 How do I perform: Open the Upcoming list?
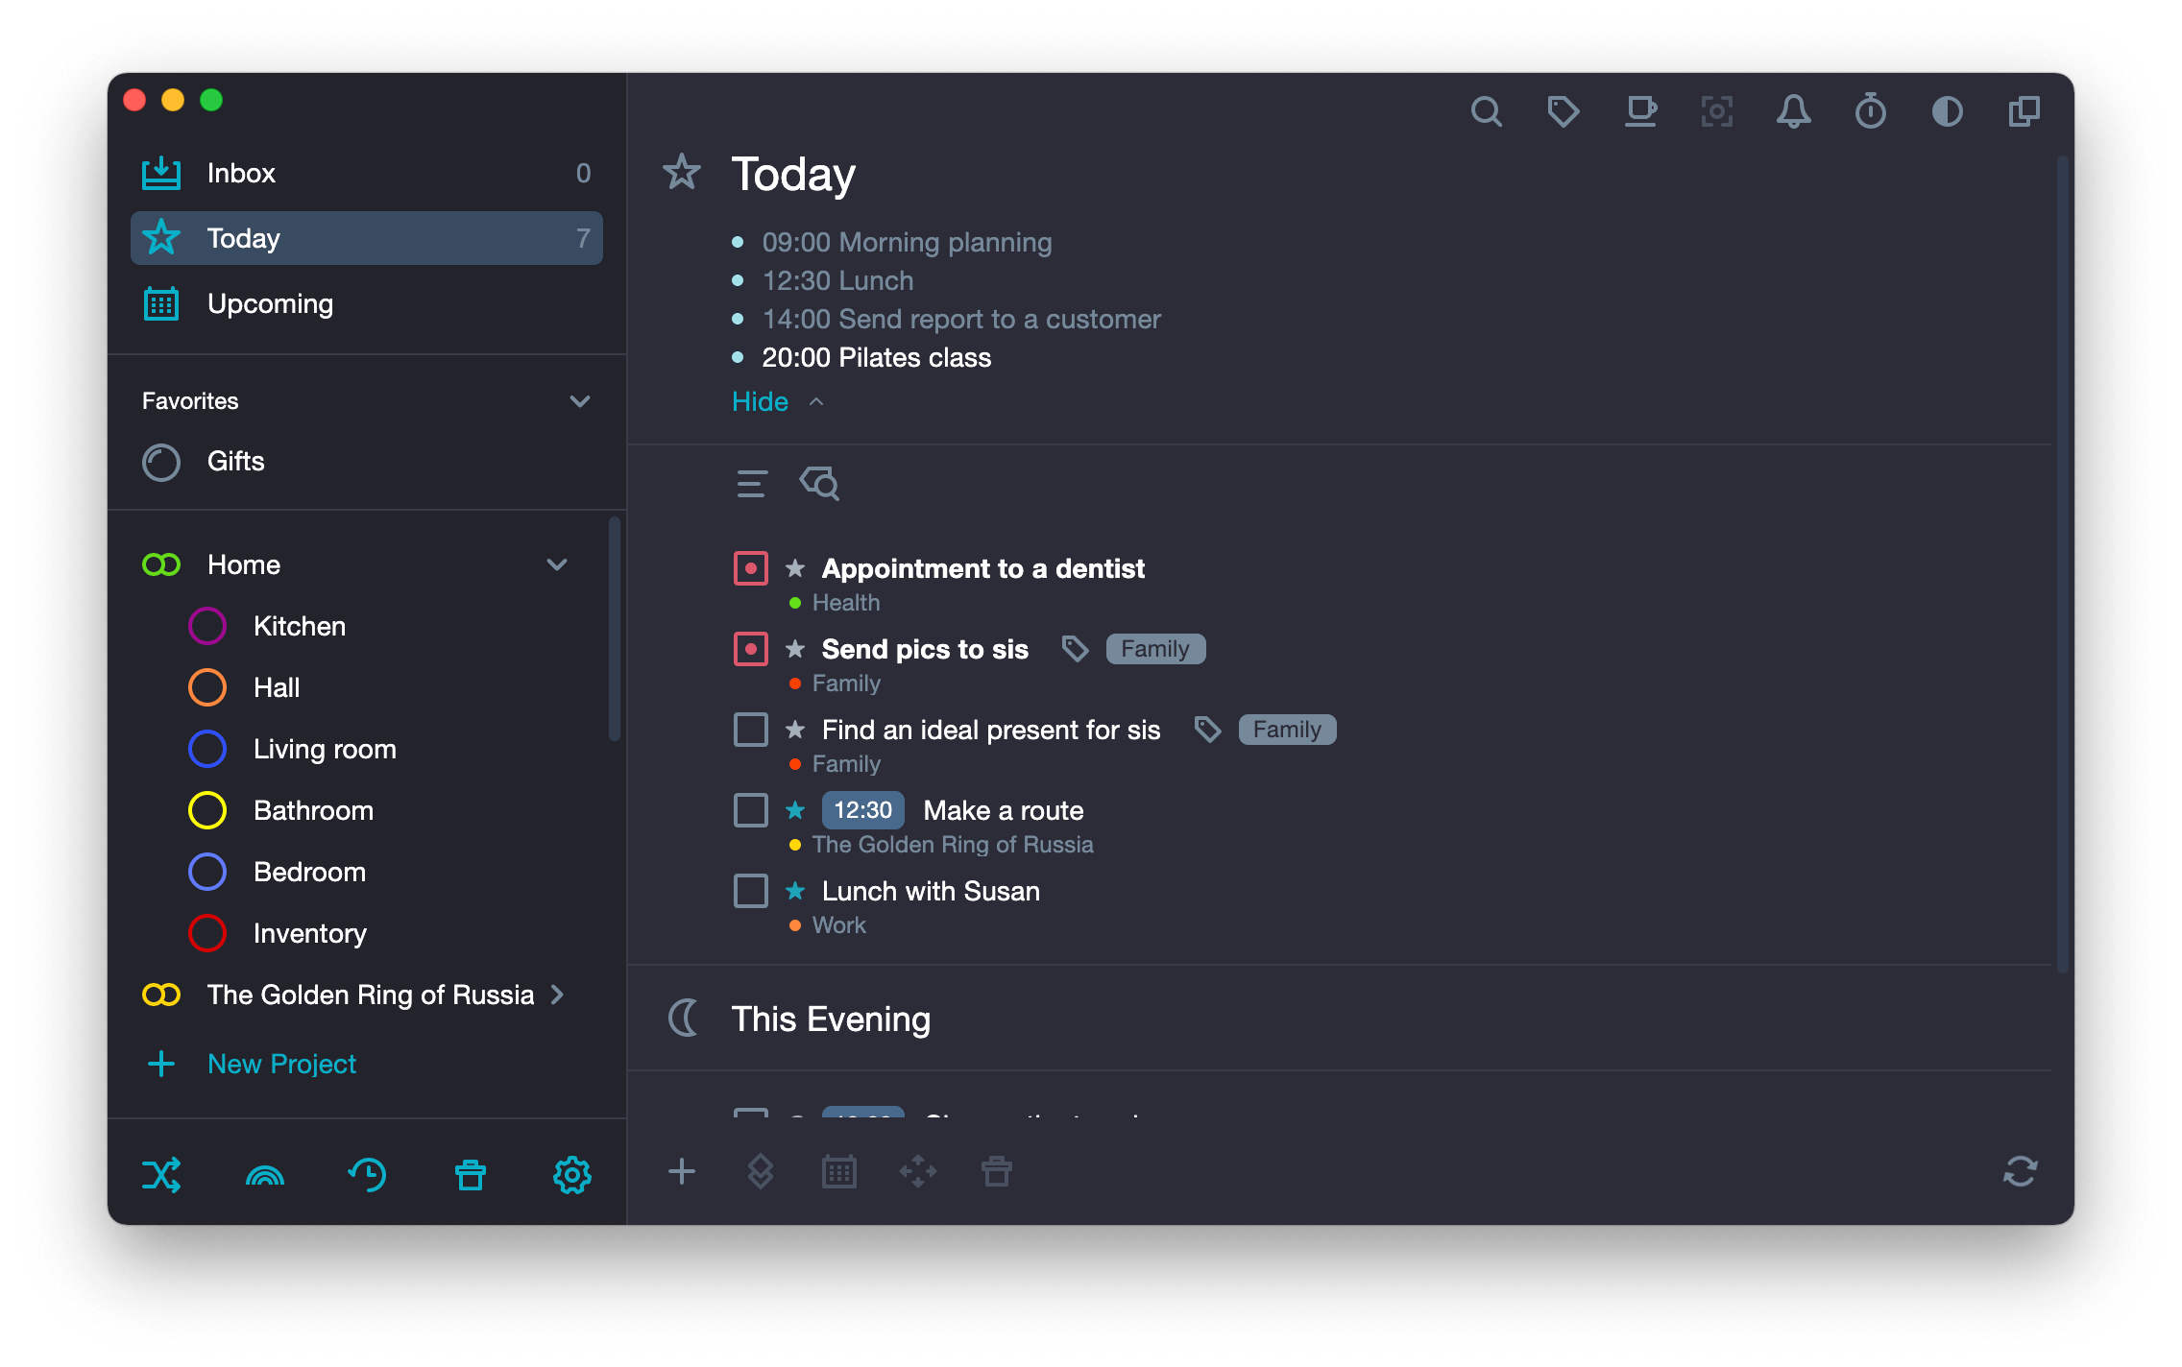367,303
